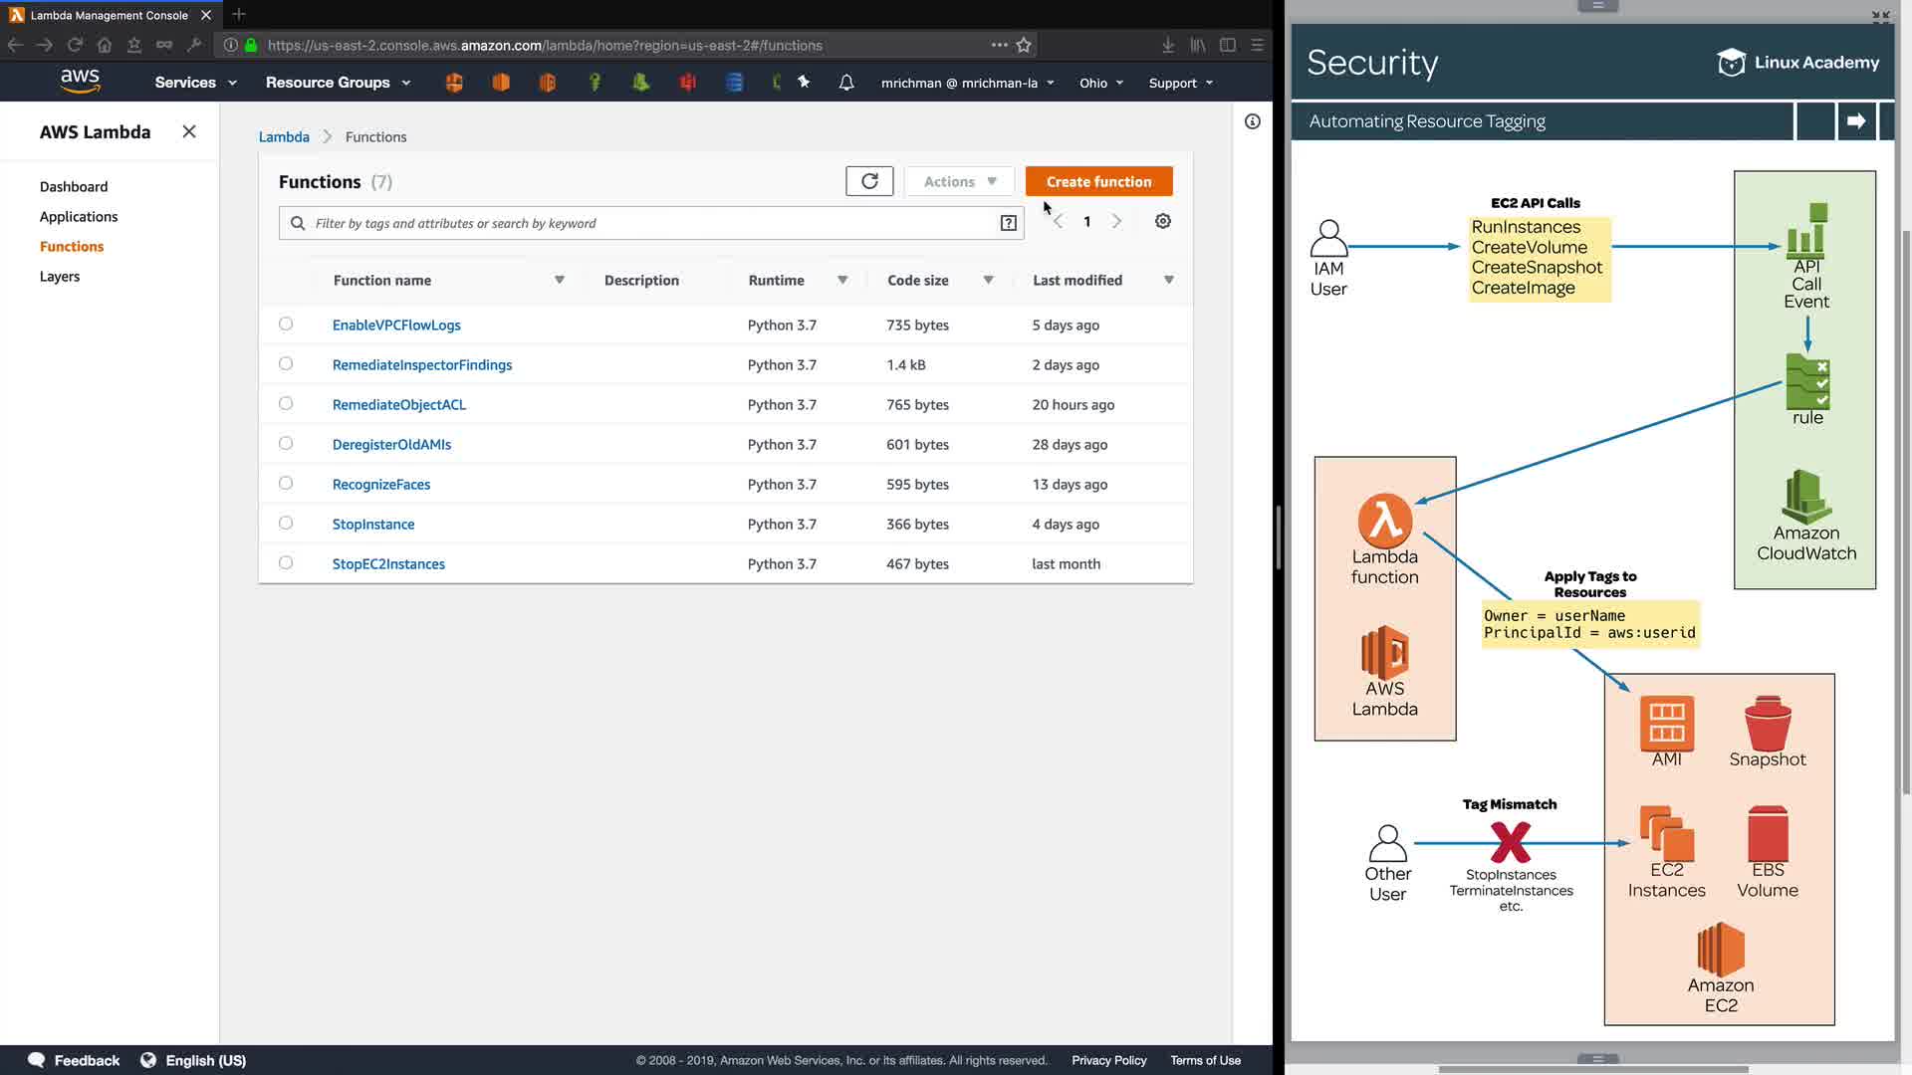
Task: Expand the Services menu
Action: point(195,83)
